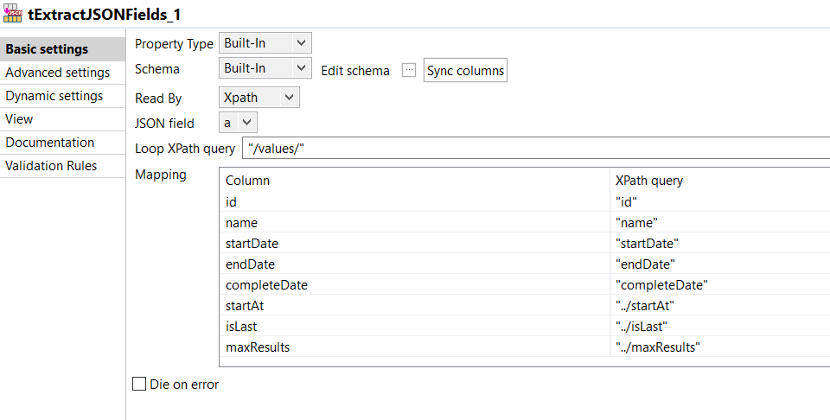The image size is (830, 420).
Task: Select the startDate mapping column cell
Action: click(415, 244)
